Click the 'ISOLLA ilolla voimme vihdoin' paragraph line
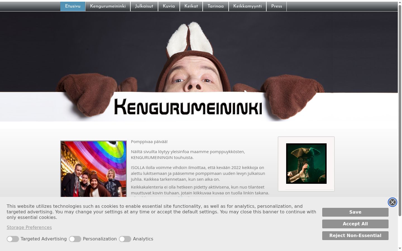Viewport: 402px width, 251px height. point(197,168)
